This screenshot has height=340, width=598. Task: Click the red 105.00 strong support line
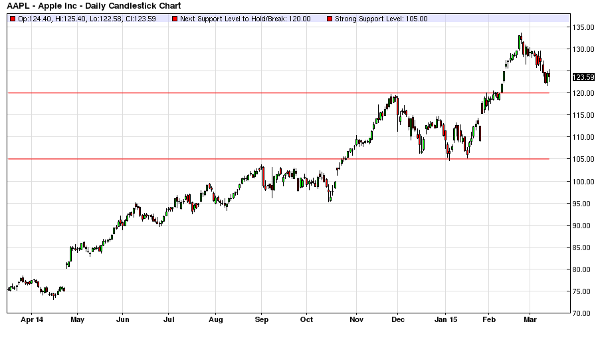[278, 159]
